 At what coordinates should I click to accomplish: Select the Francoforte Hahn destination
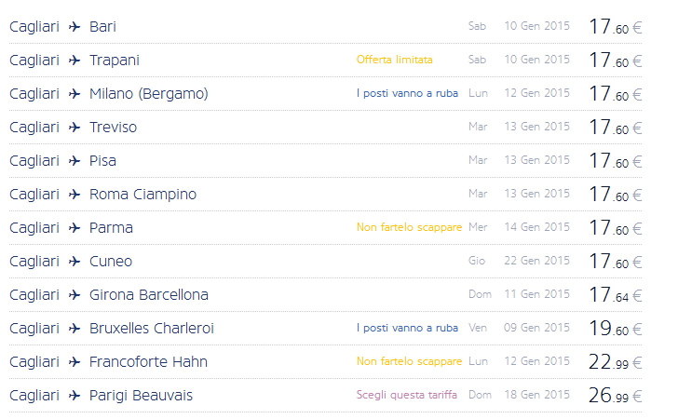point(148,362)
